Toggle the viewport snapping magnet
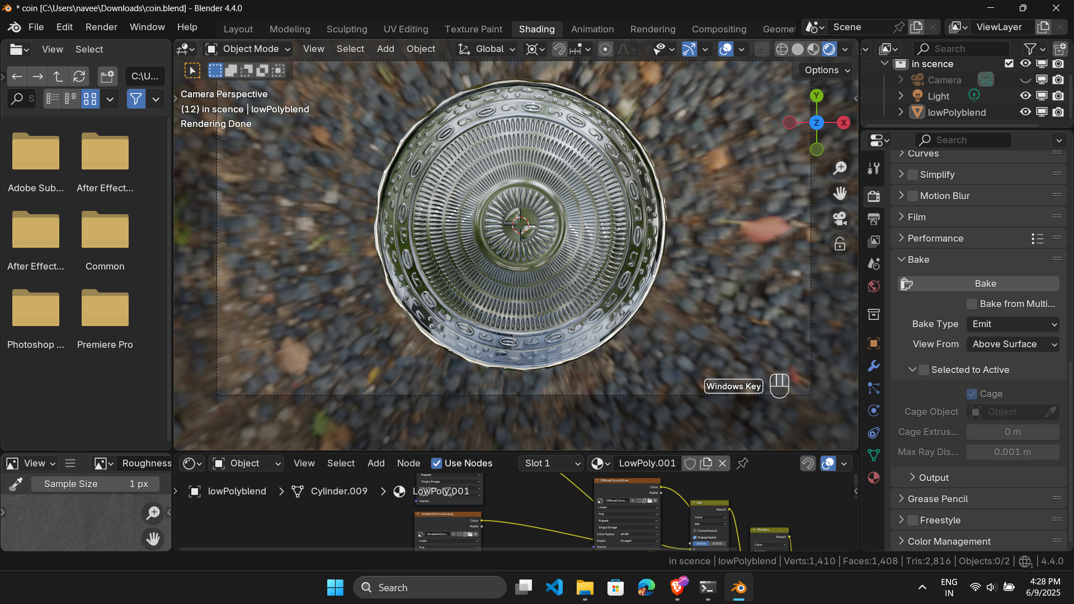This screenshot has height=604, width=1074. [x=559, y=49]
